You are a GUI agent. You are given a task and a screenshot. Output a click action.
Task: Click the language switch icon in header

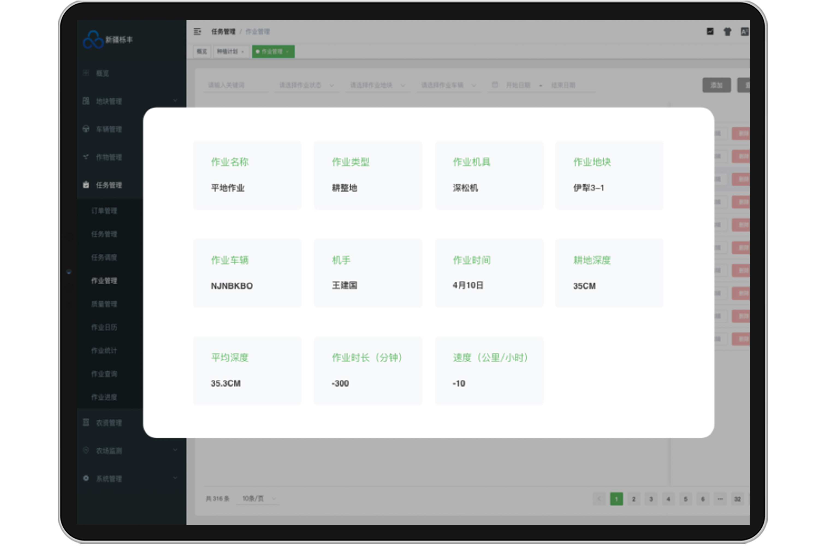coord(744,32)
